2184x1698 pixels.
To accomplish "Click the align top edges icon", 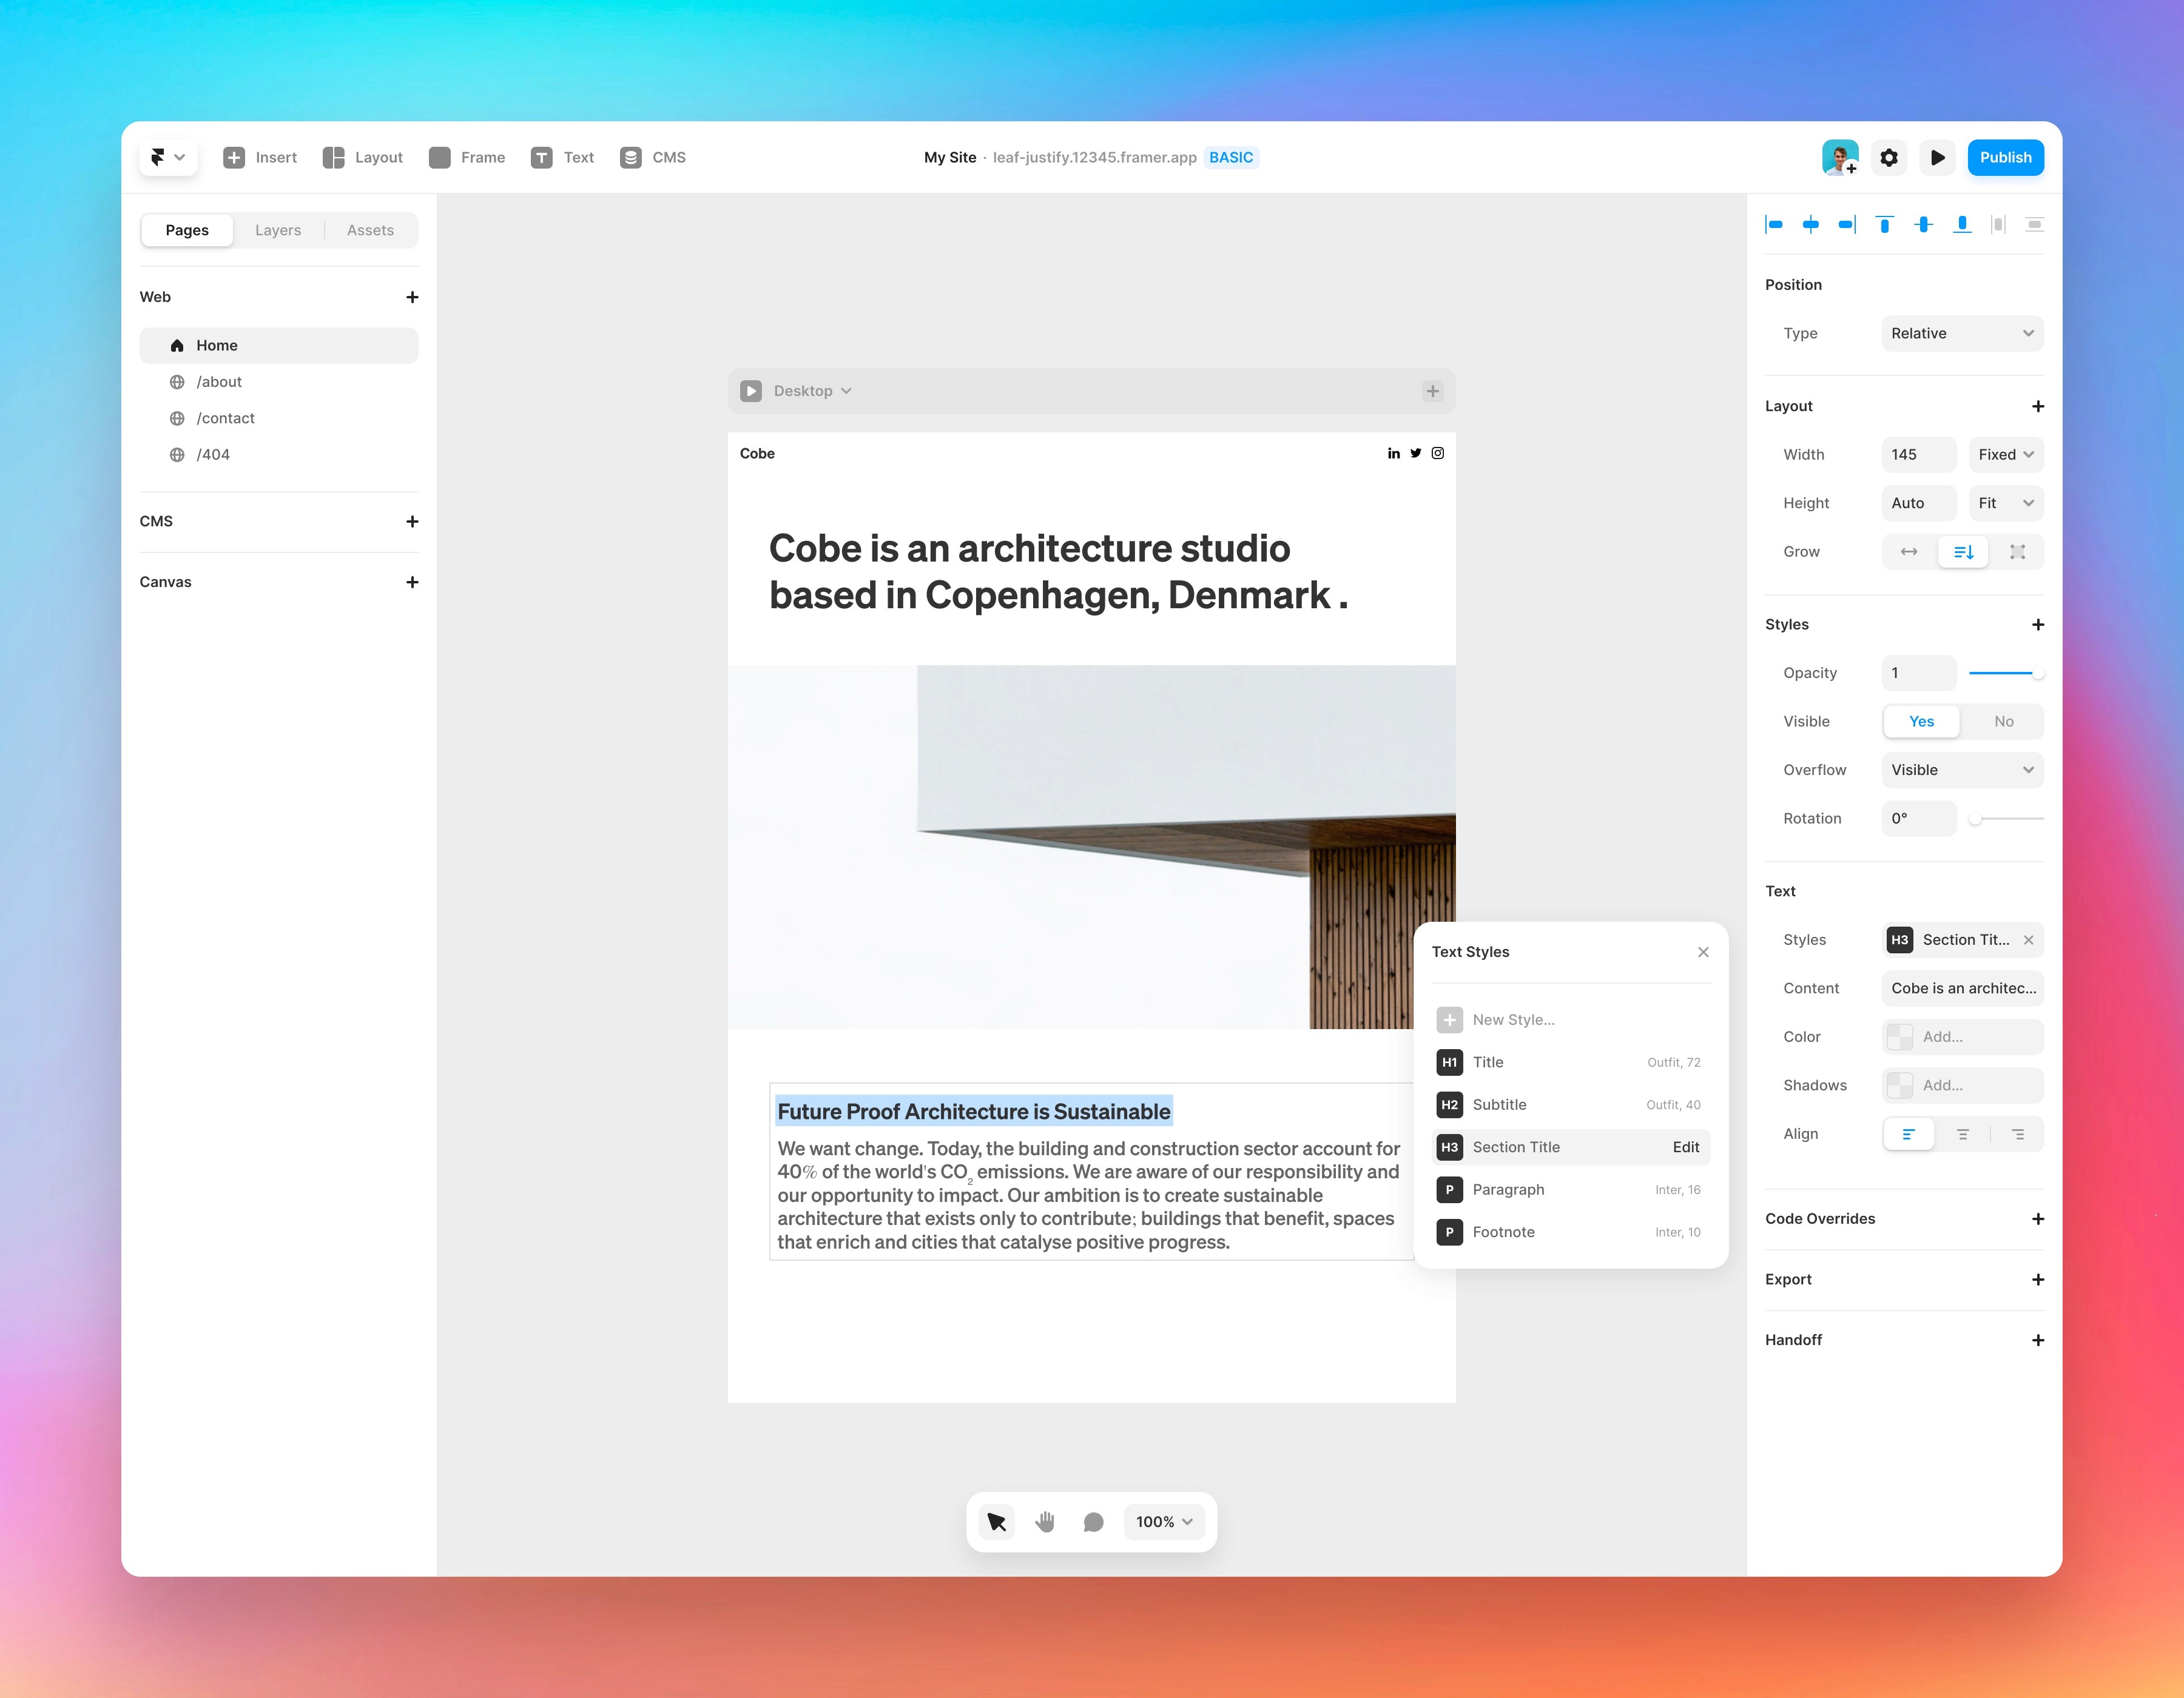I will [x=1884, y=225].
